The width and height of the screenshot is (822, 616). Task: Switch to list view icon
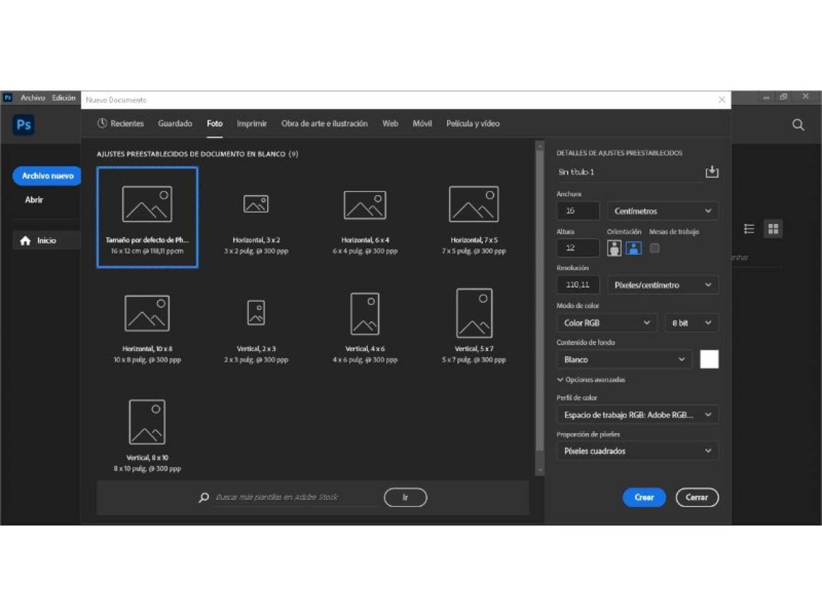tap(749, 229)
